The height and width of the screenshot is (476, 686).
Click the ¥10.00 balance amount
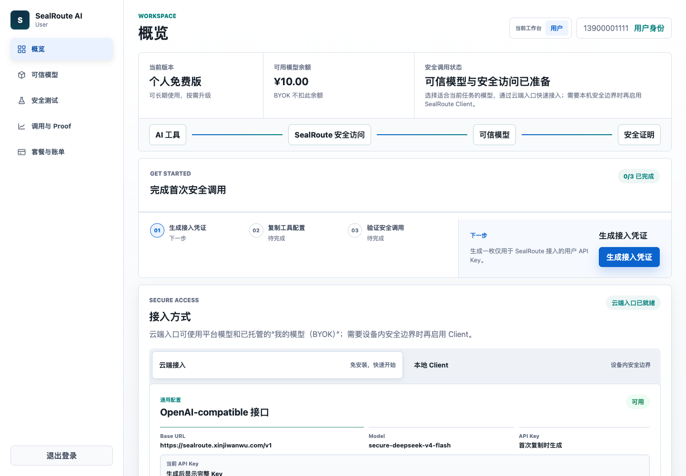291,81
